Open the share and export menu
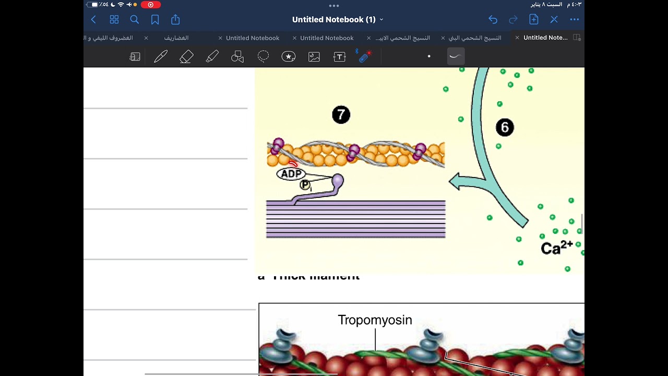 pyautogui.click(x=175, y=19)
